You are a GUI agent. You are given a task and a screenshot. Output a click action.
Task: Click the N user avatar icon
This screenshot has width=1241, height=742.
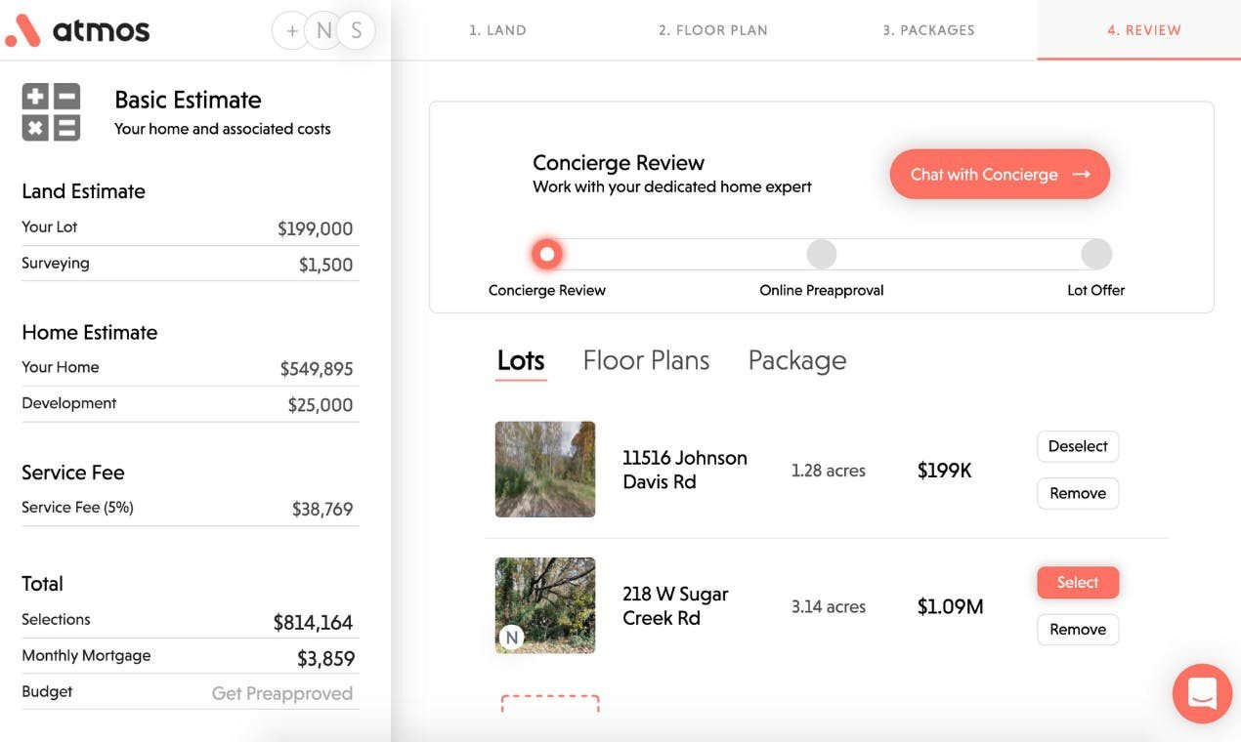tap(323, 31)
